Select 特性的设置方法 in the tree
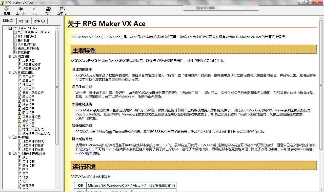 click(33, 129)
